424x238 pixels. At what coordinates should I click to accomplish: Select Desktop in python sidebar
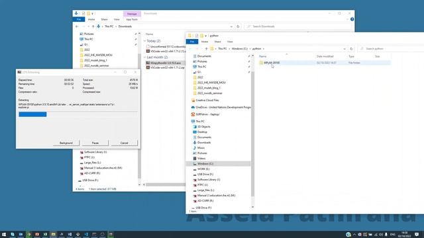(x=202, y=132)
